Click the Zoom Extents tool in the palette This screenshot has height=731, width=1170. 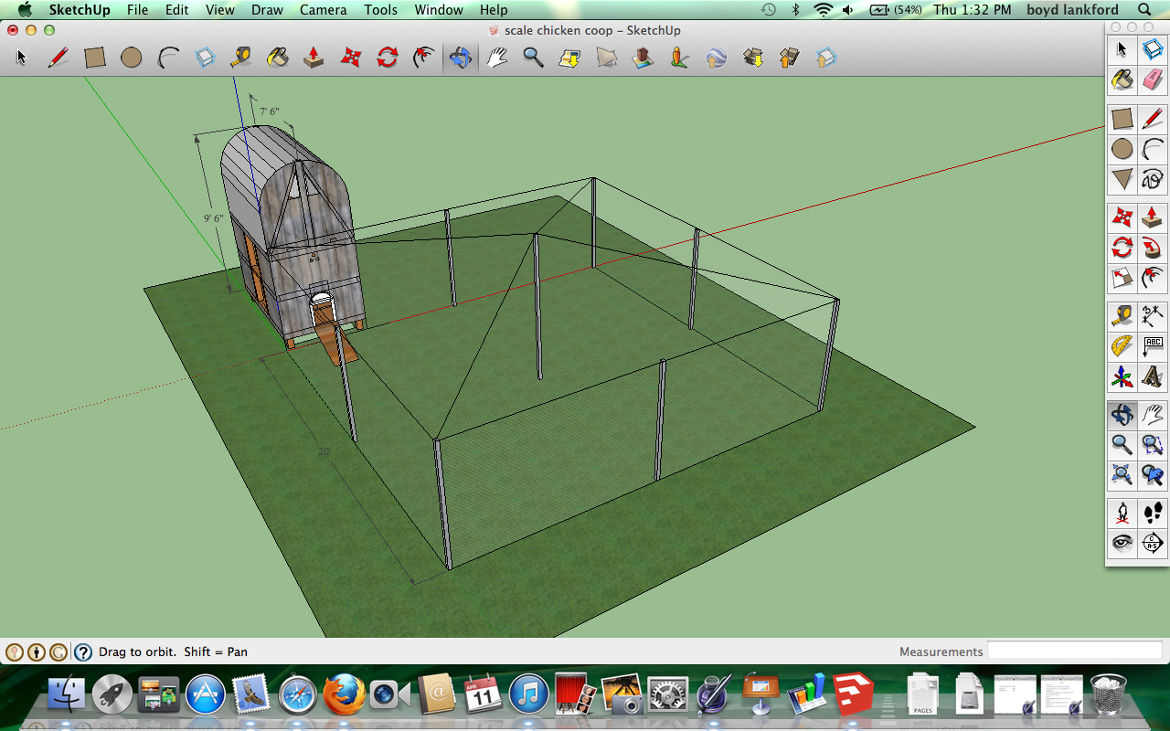(x=1122, y=475)
